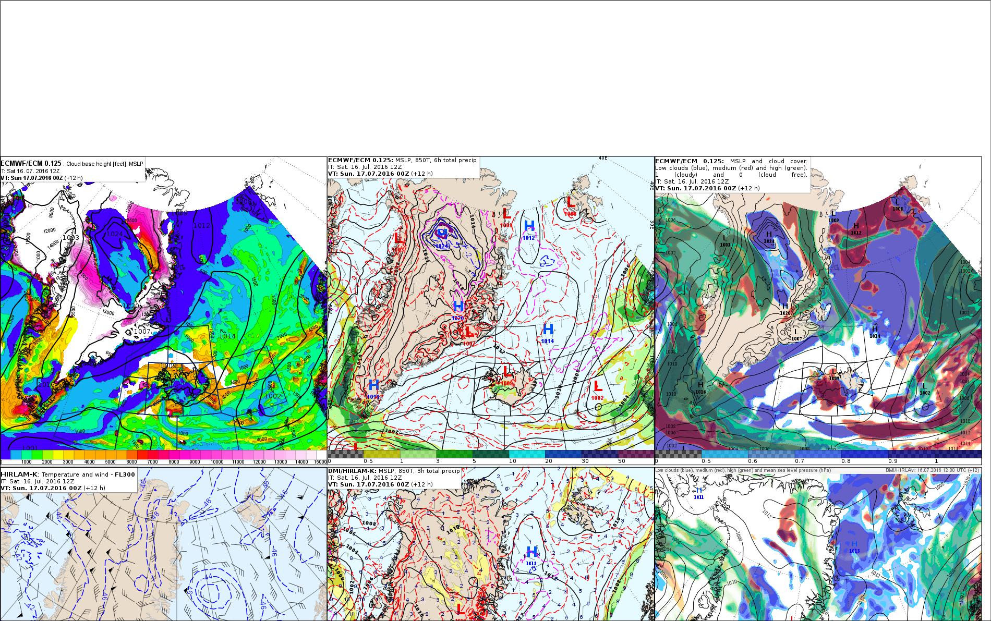Click the '0.7' label on cloud cover scale
This screenshot has width=991, height=621.
799,461
